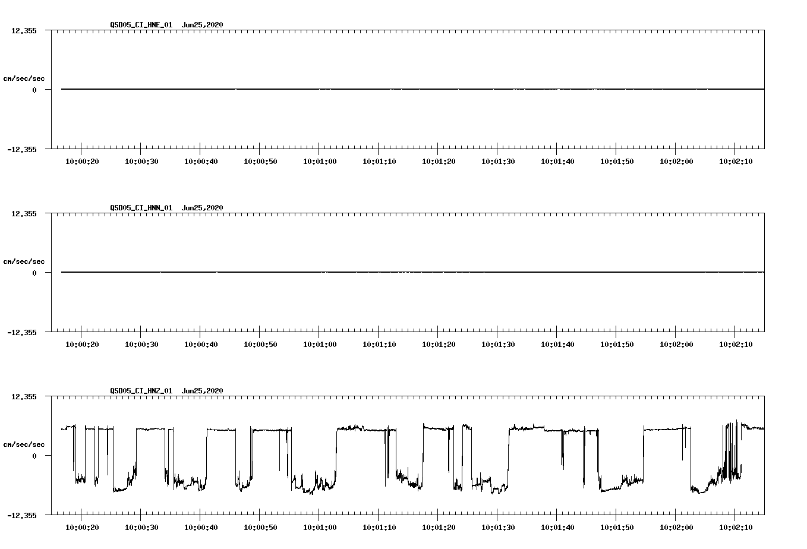Click the flat HNN trace line
807x549 pixels.
click(x=412, y=272)
